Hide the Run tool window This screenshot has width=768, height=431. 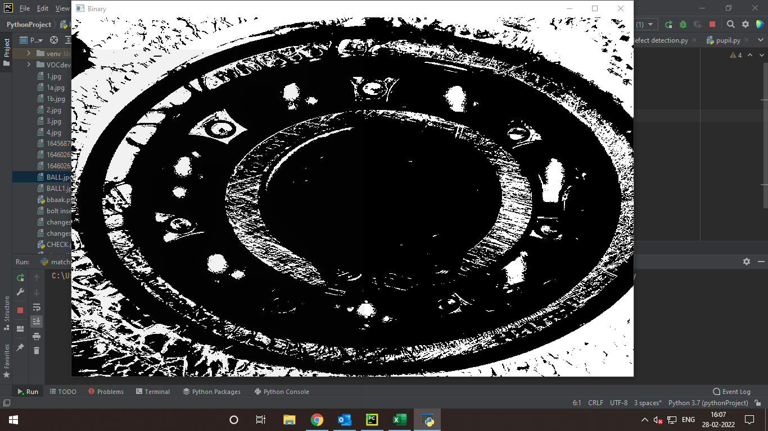pyautogui.click(x=761, y=262)
